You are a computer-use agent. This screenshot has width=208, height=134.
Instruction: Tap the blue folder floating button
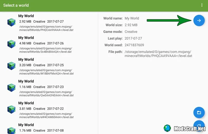[x=199, y=112]
